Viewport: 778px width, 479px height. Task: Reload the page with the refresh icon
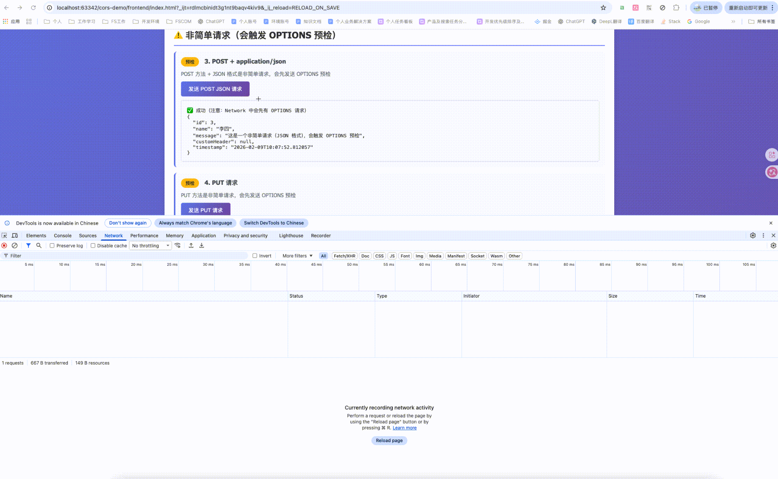point(33,8)
